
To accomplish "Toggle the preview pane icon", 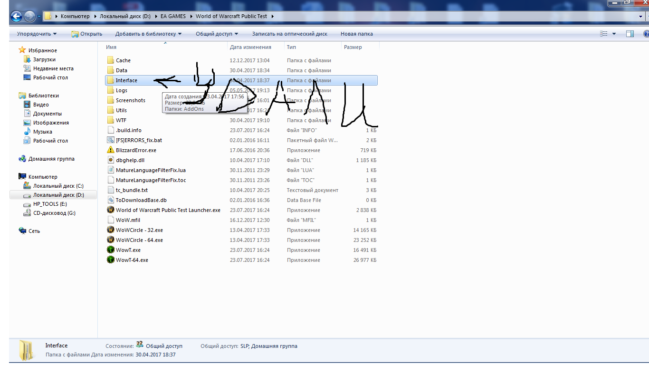I will pos(630,34).
